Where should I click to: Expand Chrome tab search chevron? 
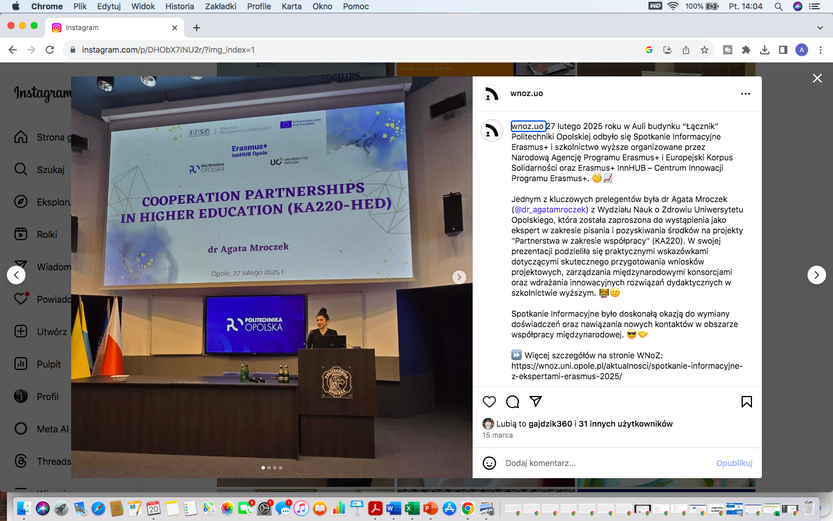pos(820,28)
